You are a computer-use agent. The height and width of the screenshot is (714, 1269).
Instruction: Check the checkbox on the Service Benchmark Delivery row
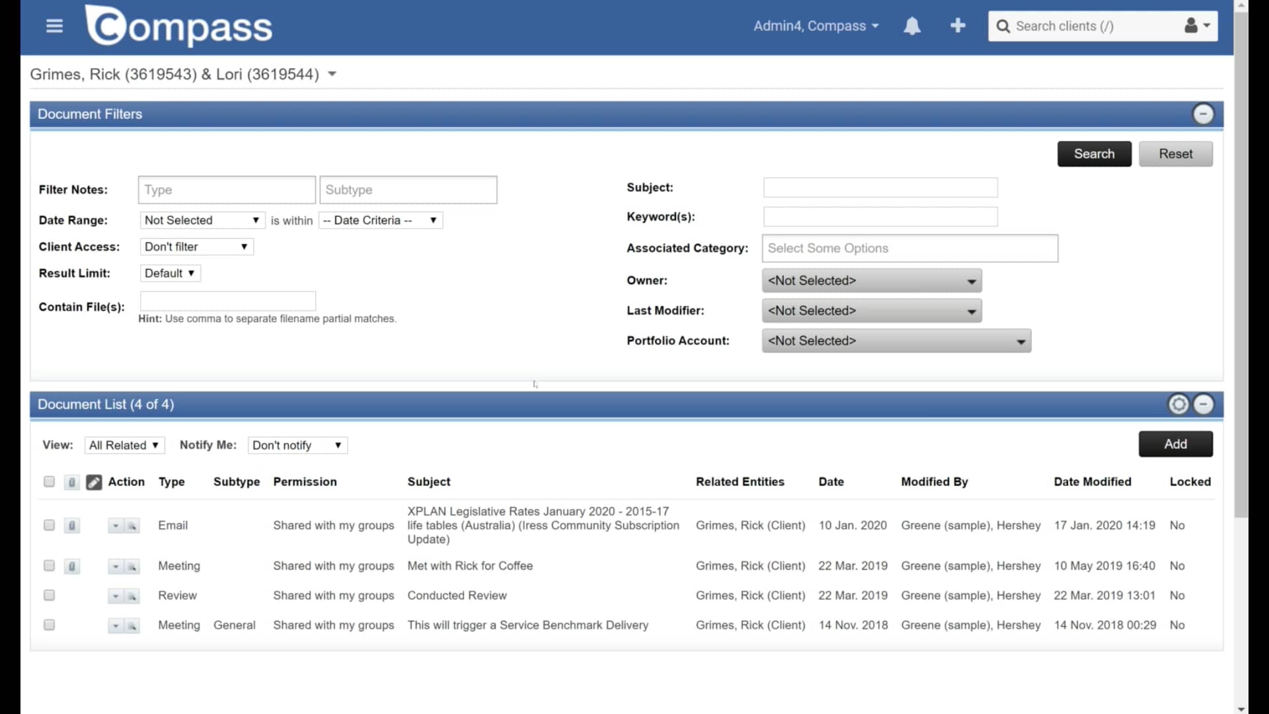pyautogui.click(x=48, y=625)
